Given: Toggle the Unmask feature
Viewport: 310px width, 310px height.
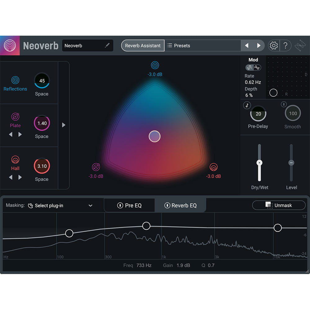Looking at the screenshot, I should point(279,205).
